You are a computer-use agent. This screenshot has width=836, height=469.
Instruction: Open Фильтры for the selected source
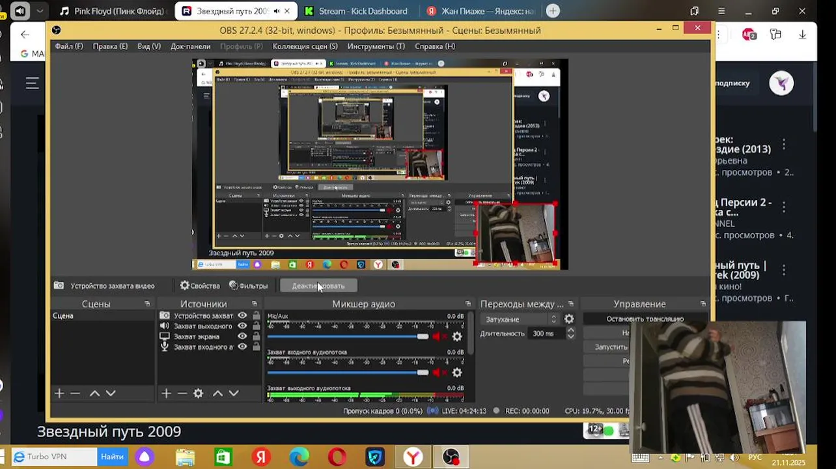[248, 285]
